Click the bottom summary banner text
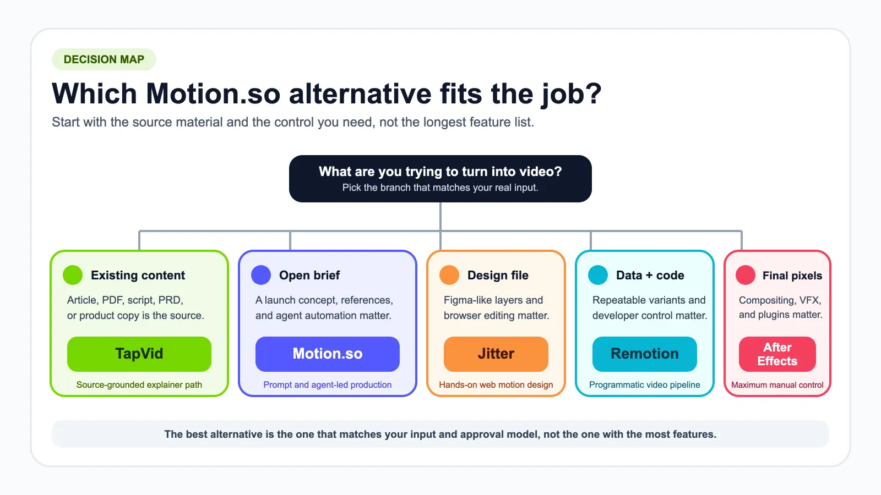The height and width of the screenshot is (495, 881). click(x=440, y=434)
